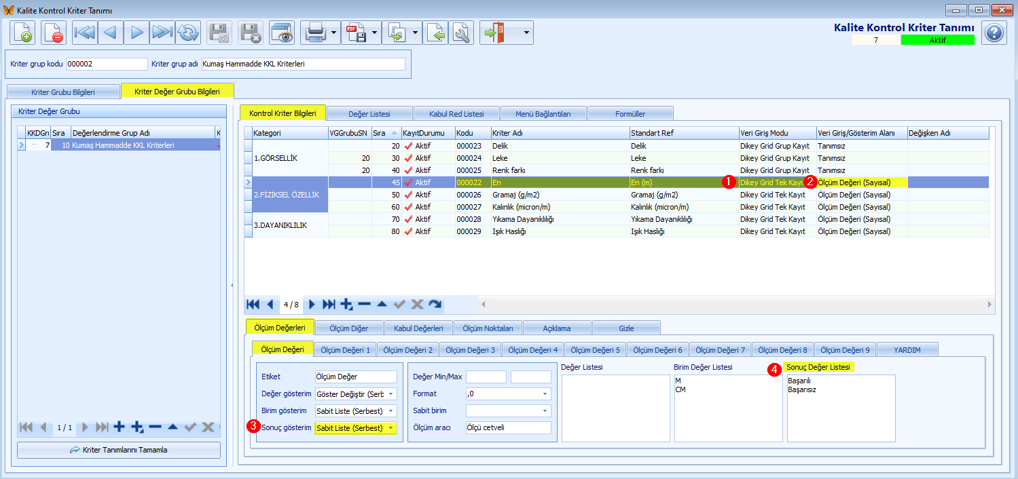1018x479 pixels.
Task: Expand the Format dropdown
Action: 545,394
